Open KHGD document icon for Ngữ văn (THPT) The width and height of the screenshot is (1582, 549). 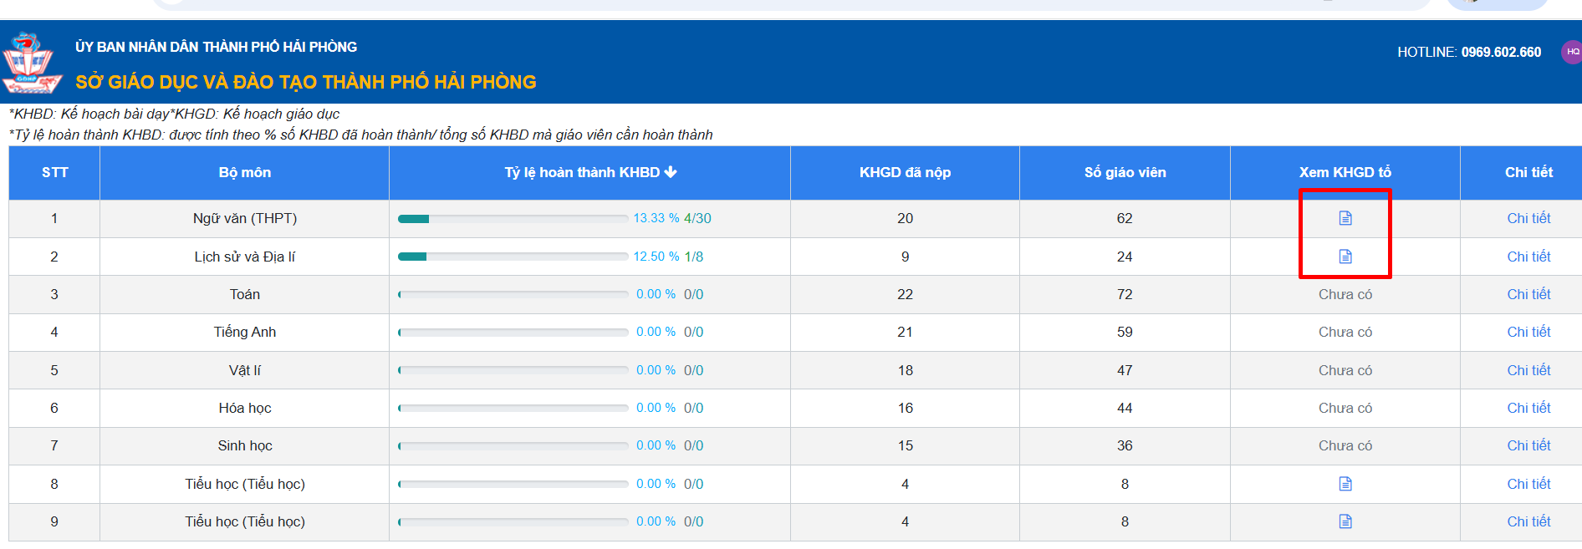click(1345, 218)
